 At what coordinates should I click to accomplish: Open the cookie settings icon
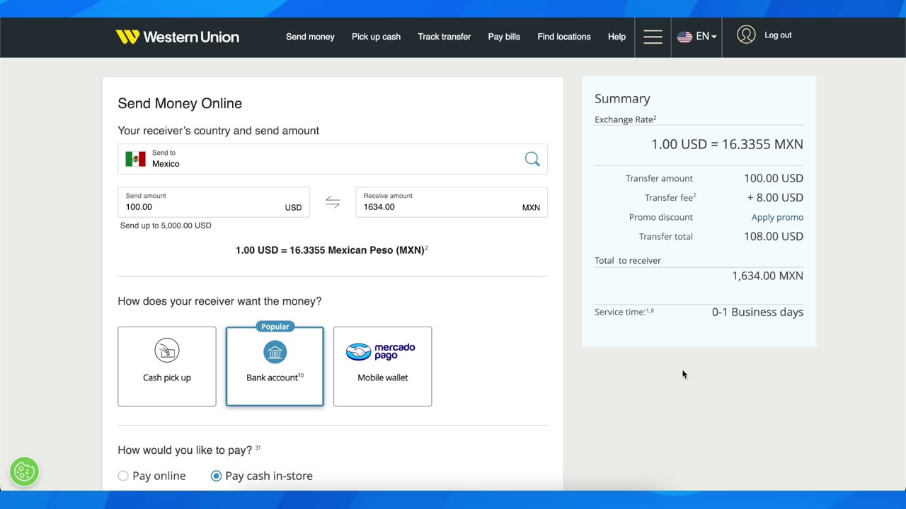[24, 472]
